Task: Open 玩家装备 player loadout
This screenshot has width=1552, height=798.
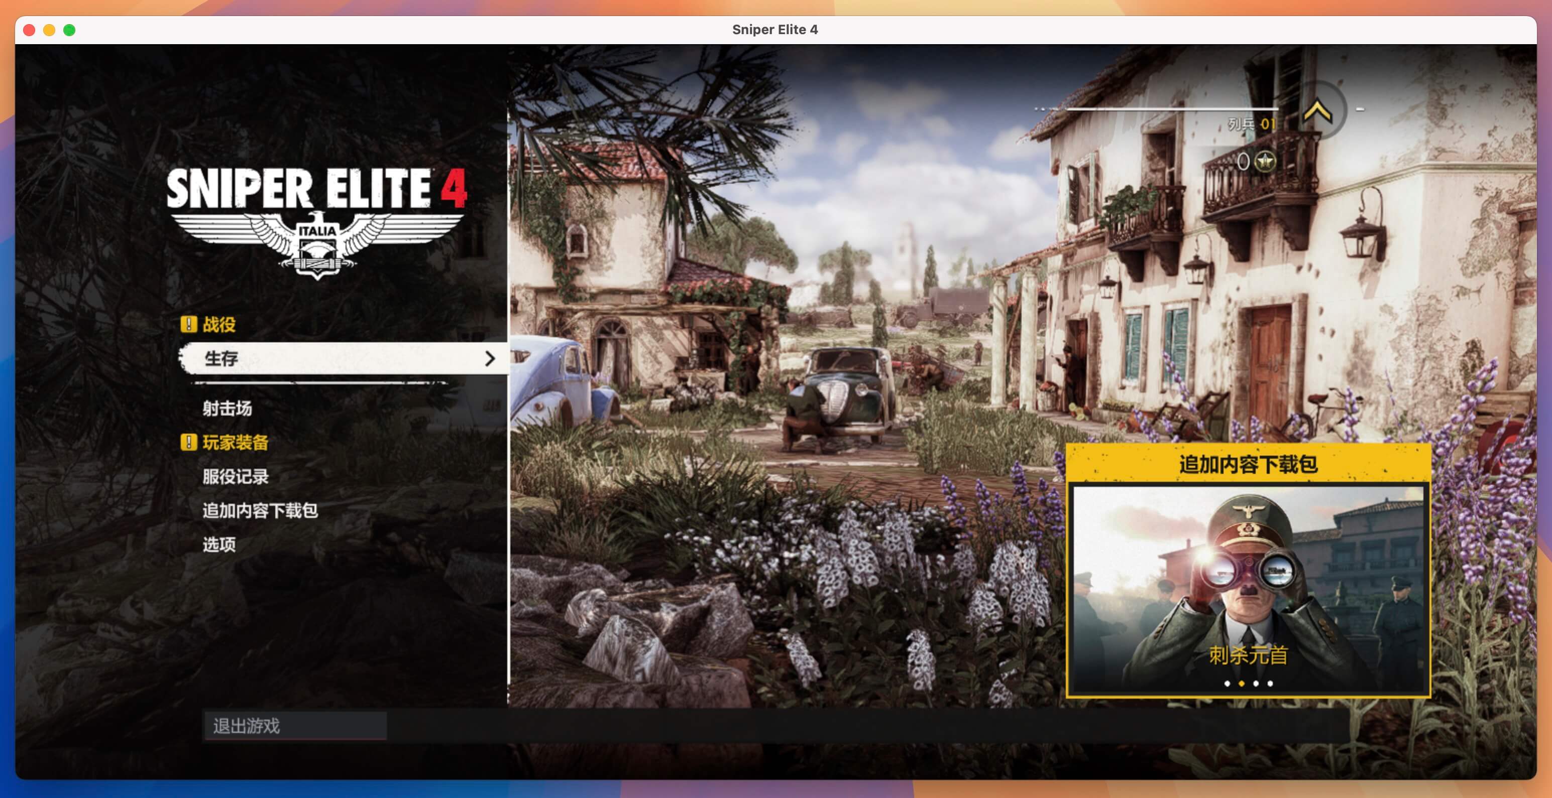Action: [236, 442]
